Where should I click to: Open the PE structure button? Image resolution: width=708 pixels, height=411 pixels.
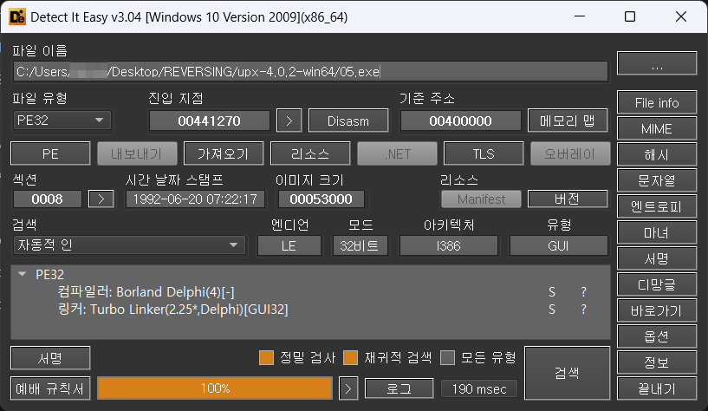(x=50, y=154)
